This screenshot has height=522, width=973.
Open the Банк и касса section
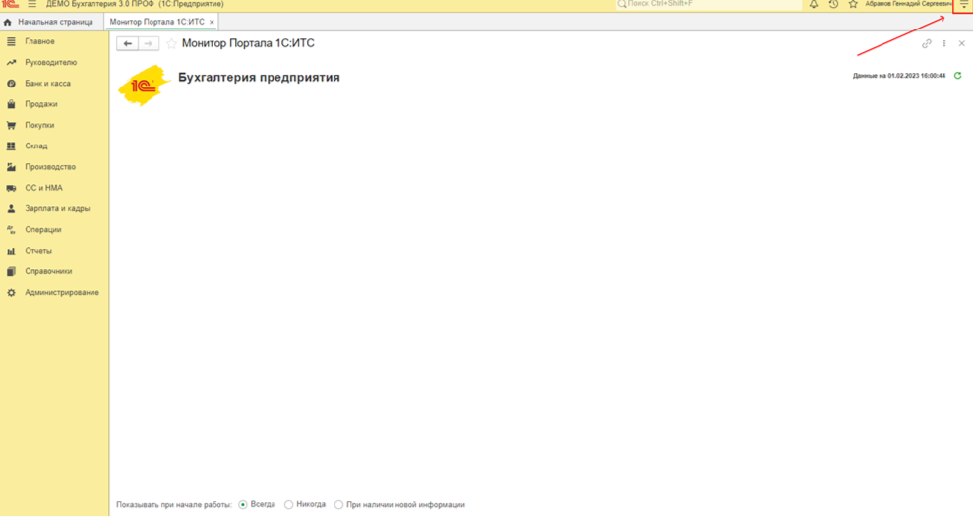[x=47, y=84]
